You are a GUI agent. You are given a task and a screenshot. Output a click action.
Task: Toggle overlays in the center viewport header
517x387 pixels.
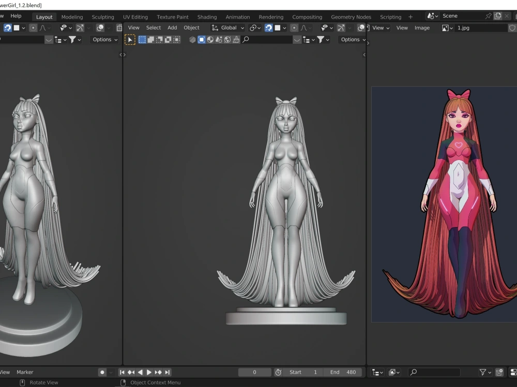361,28
